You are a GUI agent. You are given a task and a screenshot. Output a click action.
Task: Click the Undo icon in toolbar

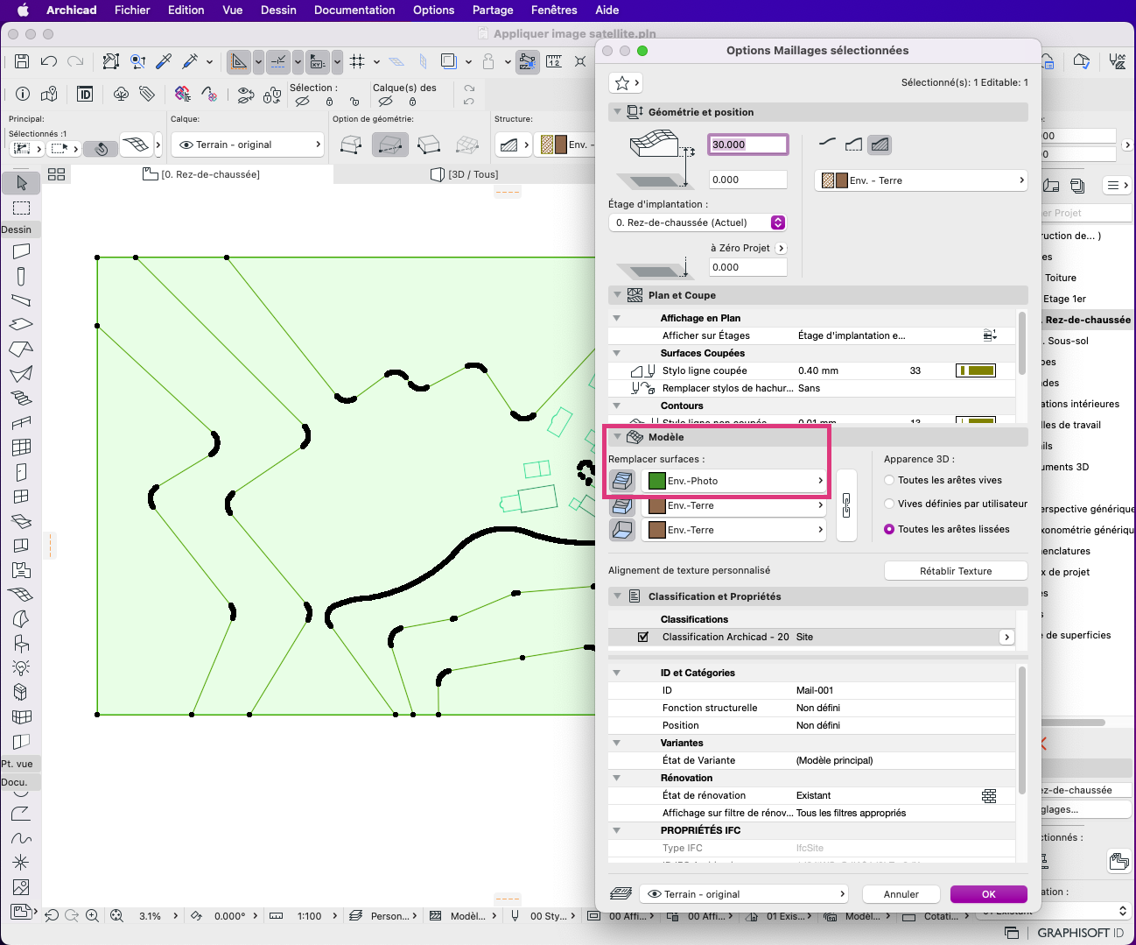49,61
